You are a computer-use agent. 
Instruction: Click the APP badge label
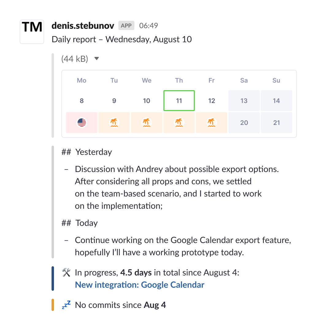point(126,26)
